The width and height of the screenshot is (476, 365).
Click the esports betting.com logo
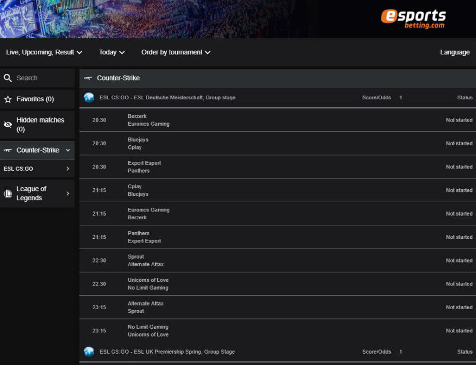coord(413,18)
